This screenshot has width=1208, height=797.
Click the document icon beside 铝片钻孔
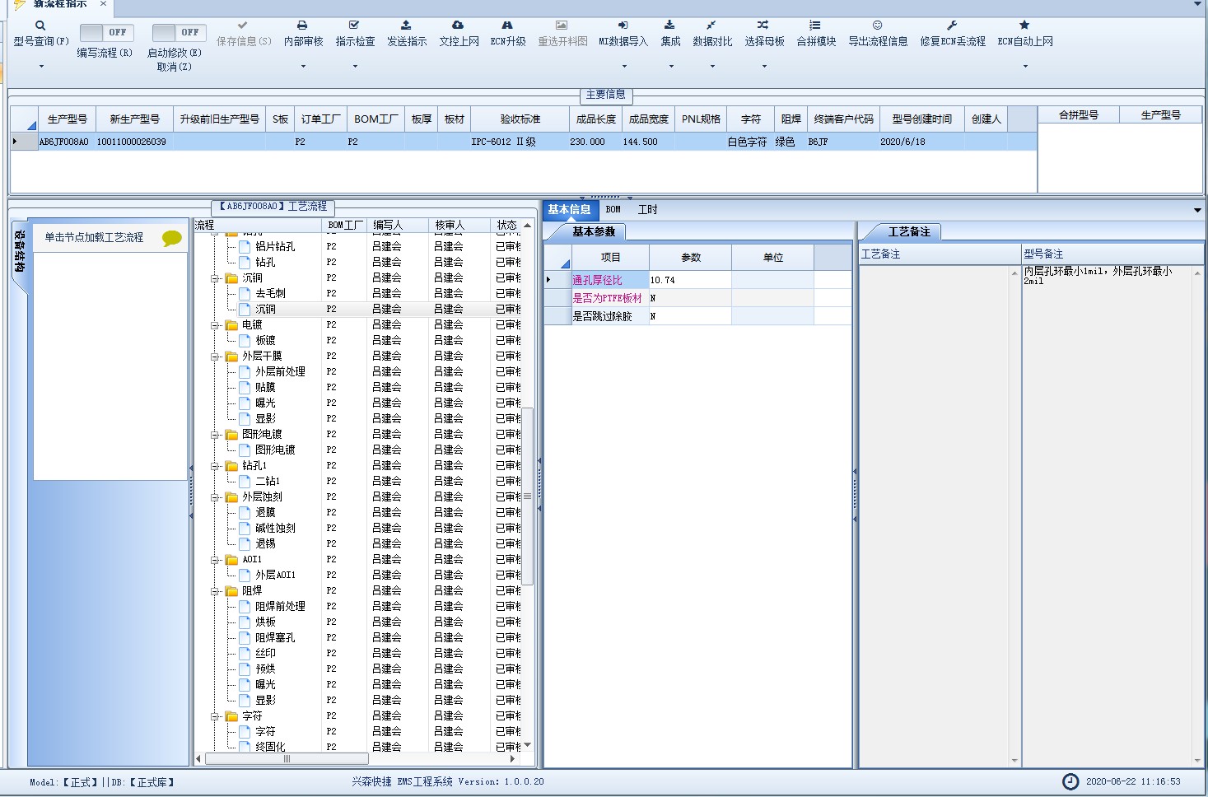pos(245,246)
